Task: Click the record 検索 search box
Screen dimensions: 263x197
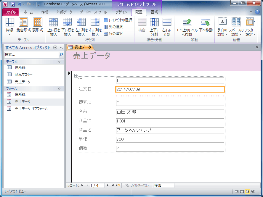Action: click(164, 185)
